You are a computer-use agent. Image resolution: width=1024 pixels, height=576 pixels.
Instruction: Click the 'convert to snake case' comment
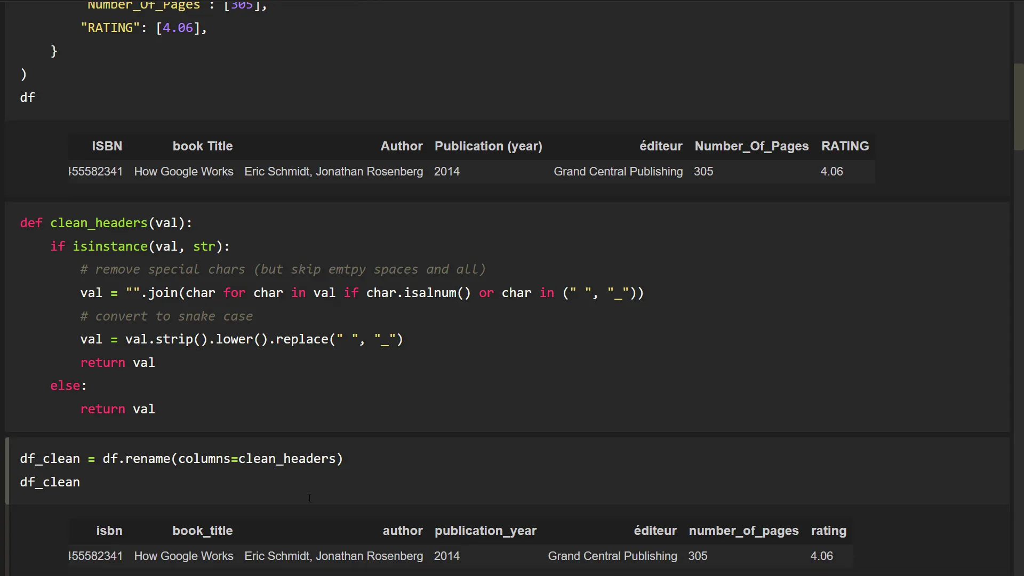(166, 316)
